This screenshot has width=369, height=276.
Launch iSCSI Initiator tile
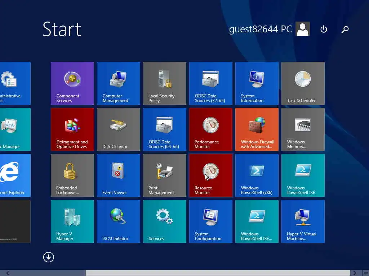pos(118,221)
